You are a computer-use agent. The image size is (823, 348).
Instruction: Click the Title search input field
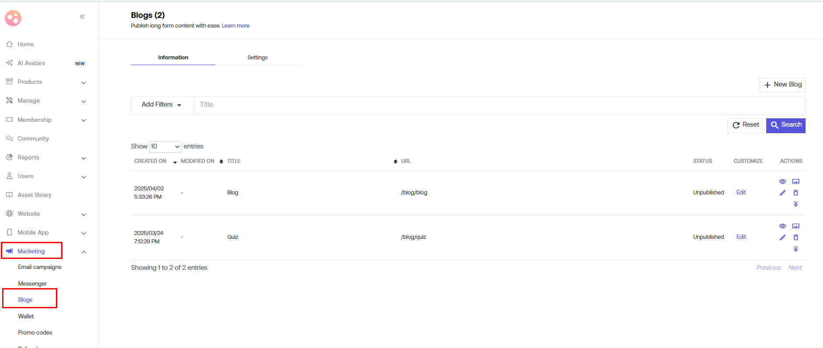pyautogui.click(x=498, y=105)
